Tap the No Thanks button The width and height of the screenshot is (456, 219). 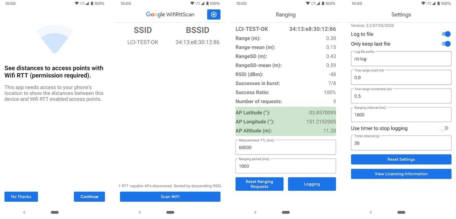(21, 197)
